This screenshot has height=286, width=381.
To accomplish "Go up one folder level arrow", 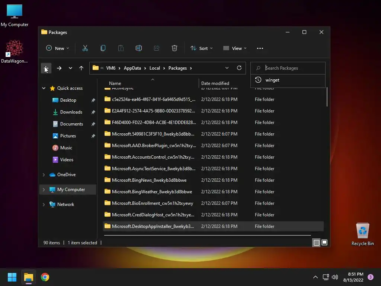I will tap(81, 68).
